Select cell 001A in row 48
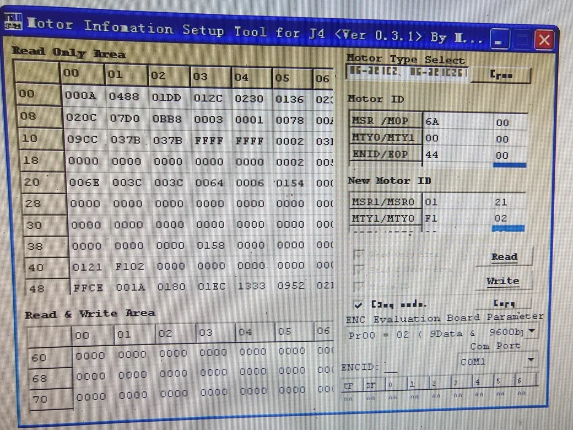The image size is (573, 430). click(x=133, y=287)
